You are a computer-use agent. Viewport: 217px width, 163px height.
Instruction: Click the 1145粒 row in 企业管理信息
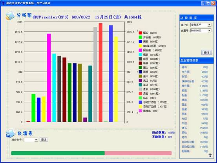coord(195,91)
